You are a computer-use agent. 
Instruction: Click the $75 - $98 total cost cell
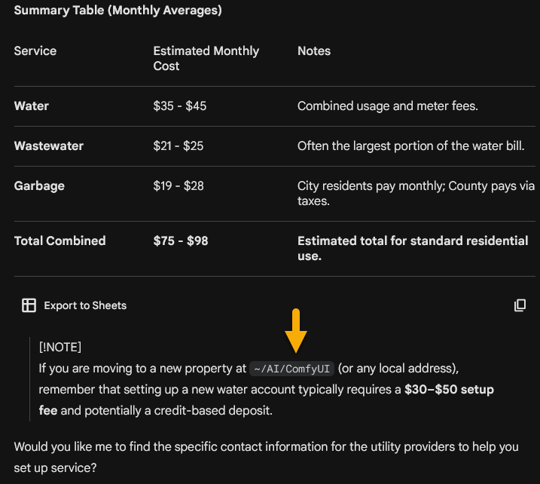(180, 241)
